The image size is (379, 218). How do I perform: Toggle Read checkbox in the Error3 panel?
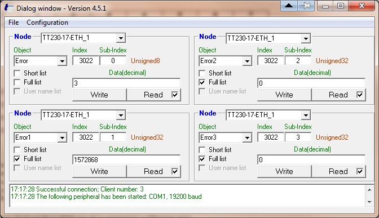tap(360, 171)
